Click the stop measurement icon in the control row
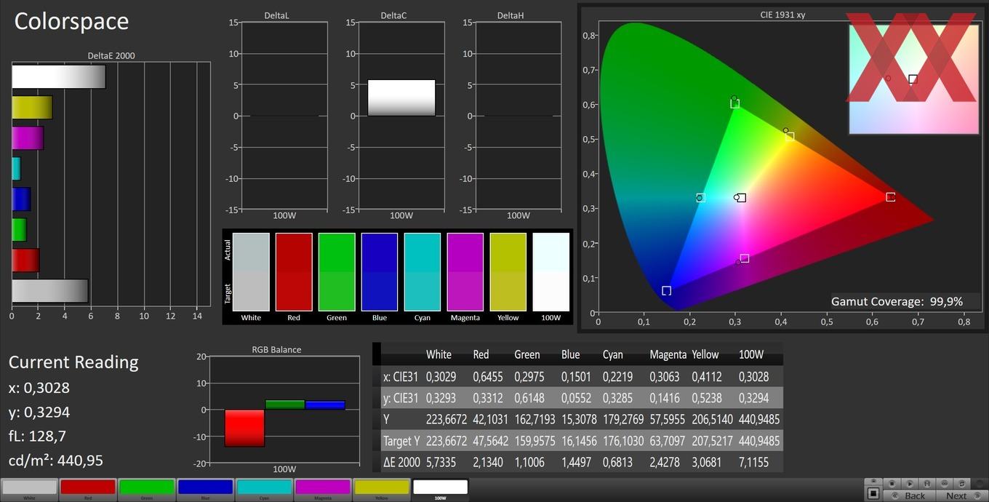989x502 pixels. point(892,483)
